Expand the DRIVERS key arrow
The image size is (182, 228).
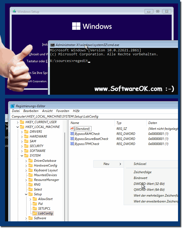pos(22,132)
